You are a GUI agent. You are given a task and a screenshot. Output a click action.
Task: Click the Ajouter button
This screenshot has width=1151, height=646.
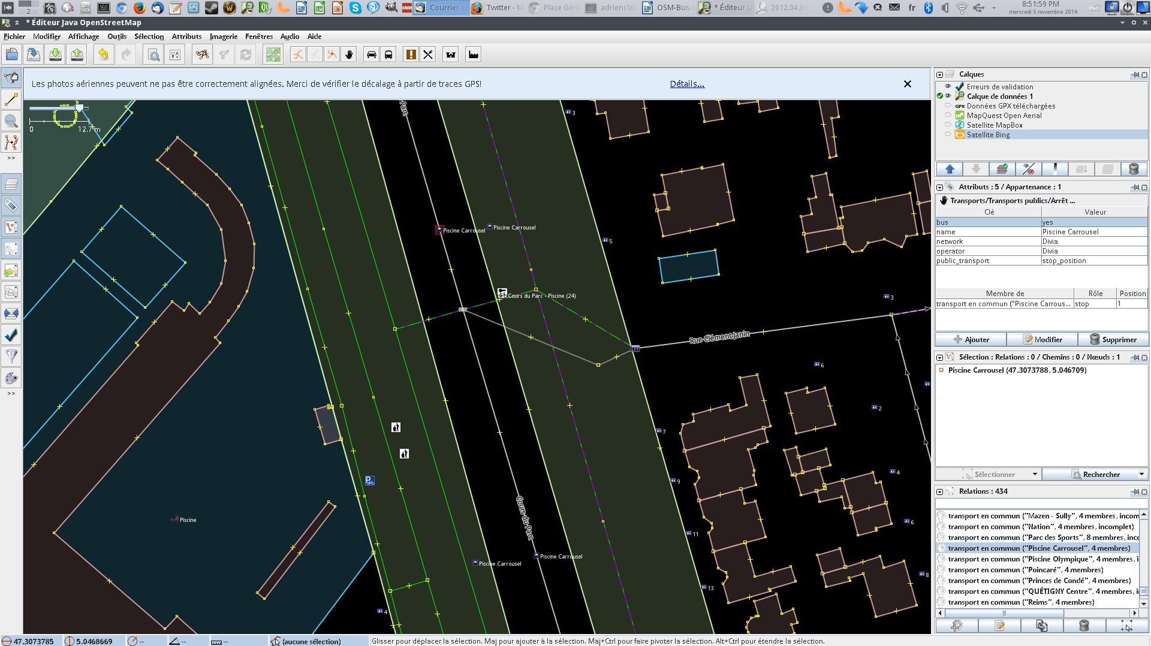point(971,339)
